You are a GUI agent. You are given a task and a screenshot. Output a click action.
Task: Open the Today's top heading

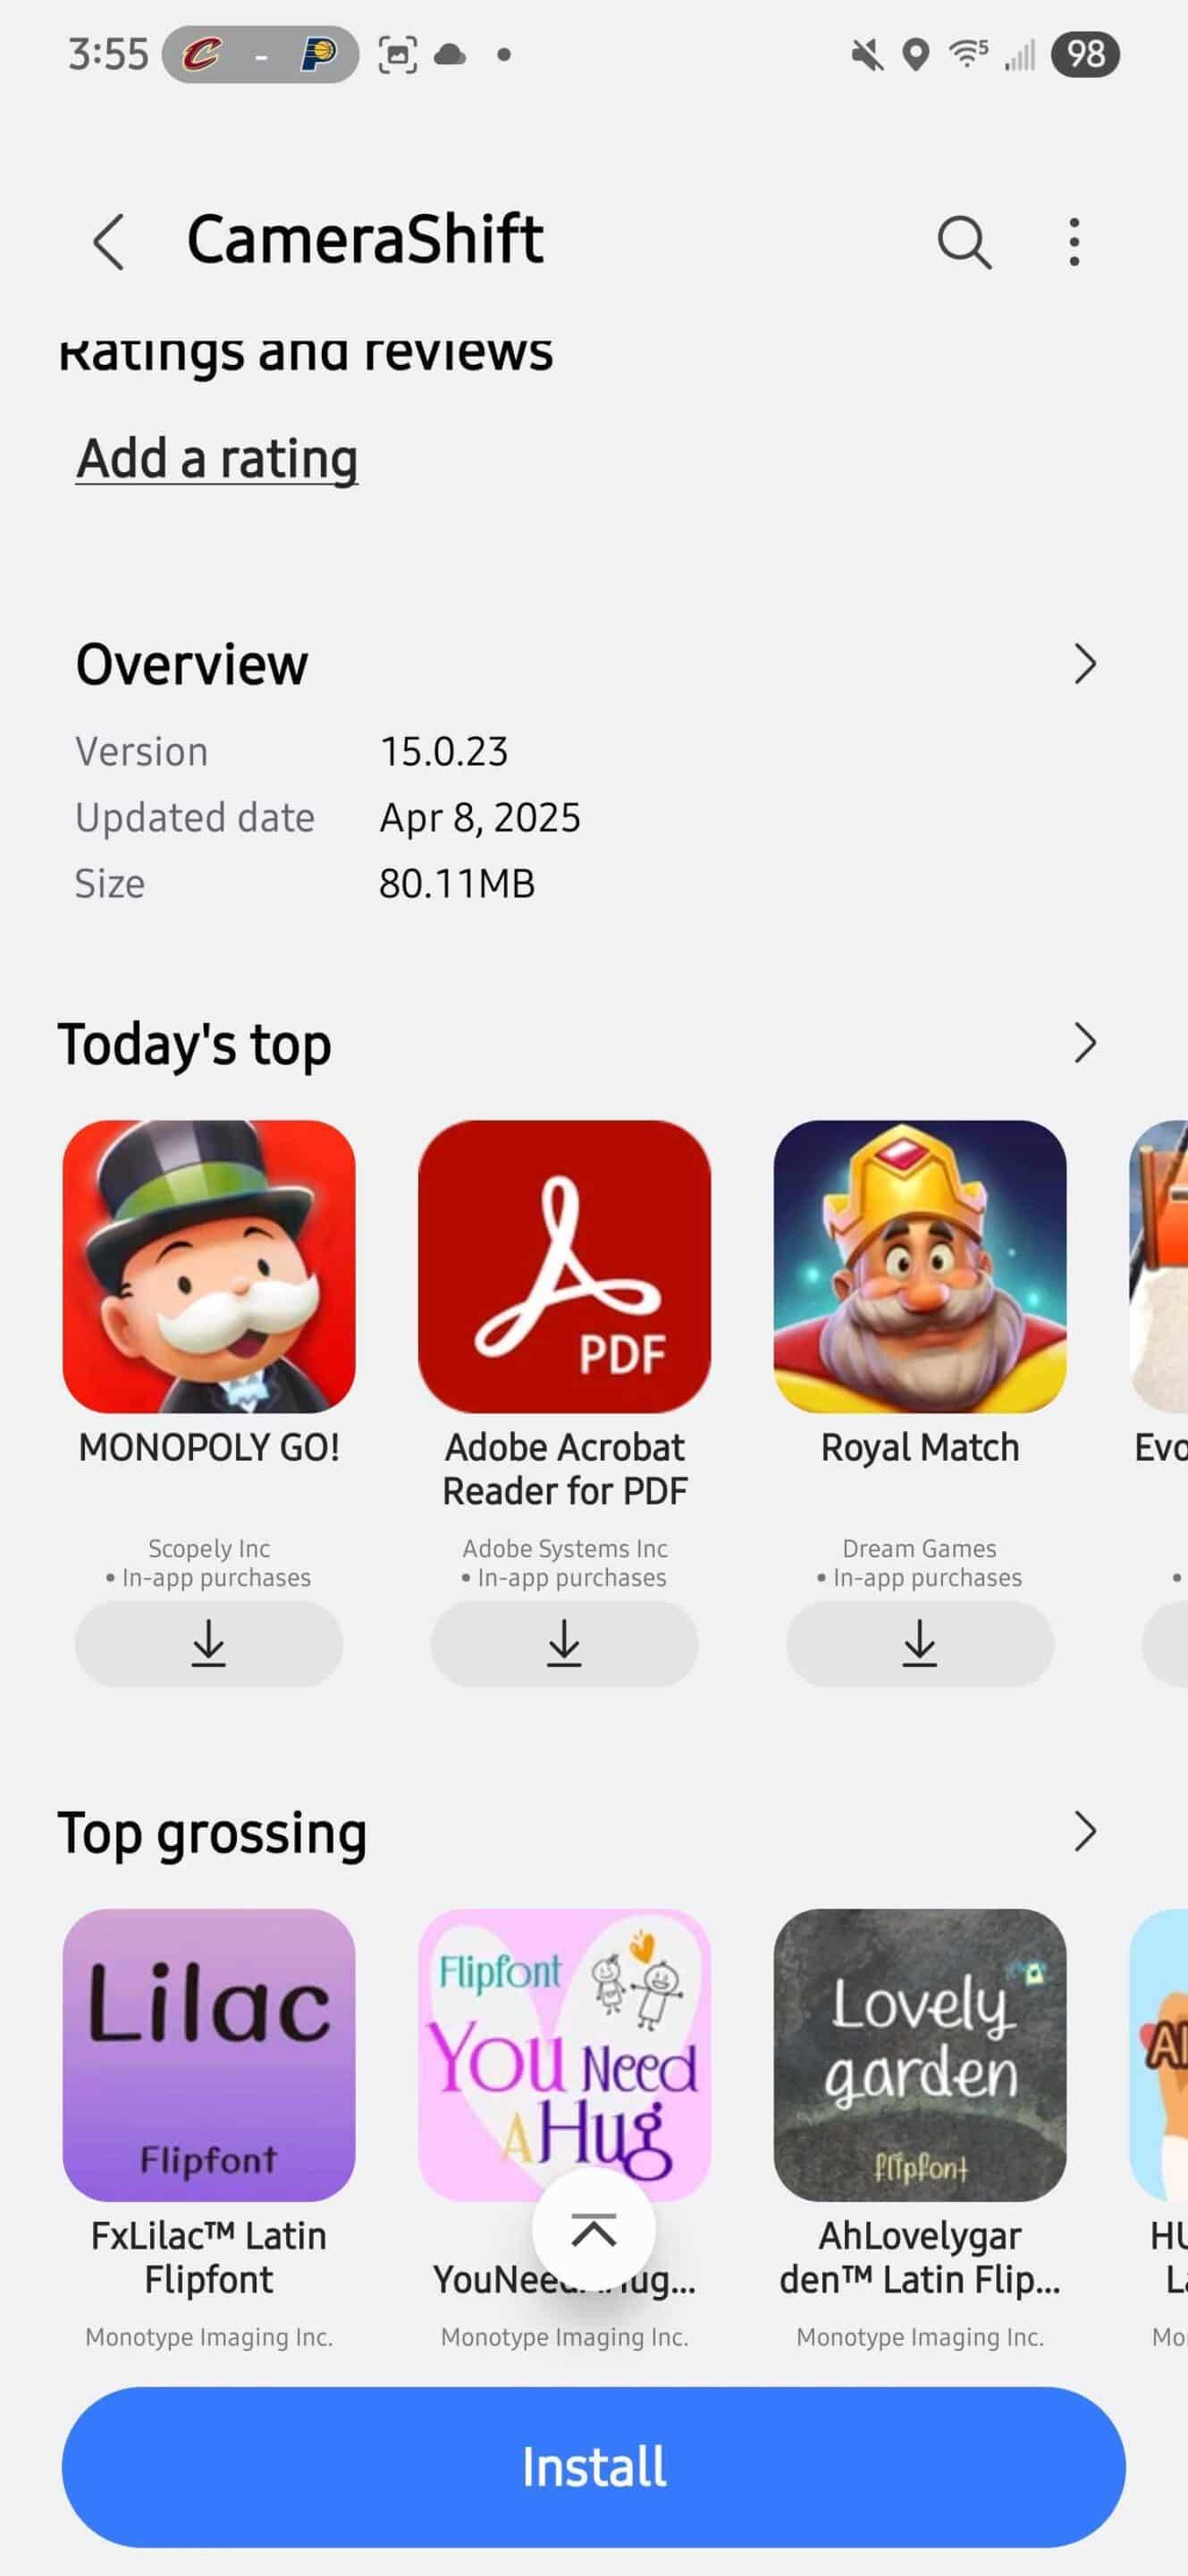194,1044
